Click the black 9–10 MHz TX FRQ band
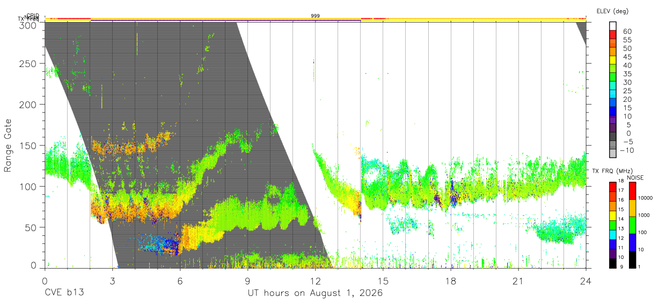The height and width of the screenshot is (304, 659). (x=613, y=263)
